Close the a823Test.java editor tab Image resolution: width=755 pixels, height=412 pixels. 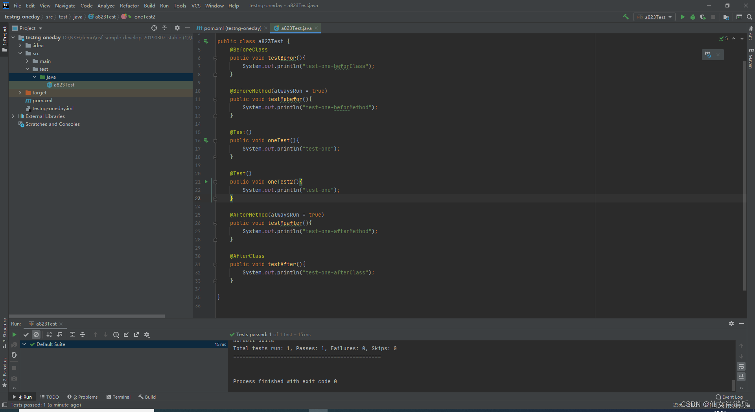coord(316,28)
